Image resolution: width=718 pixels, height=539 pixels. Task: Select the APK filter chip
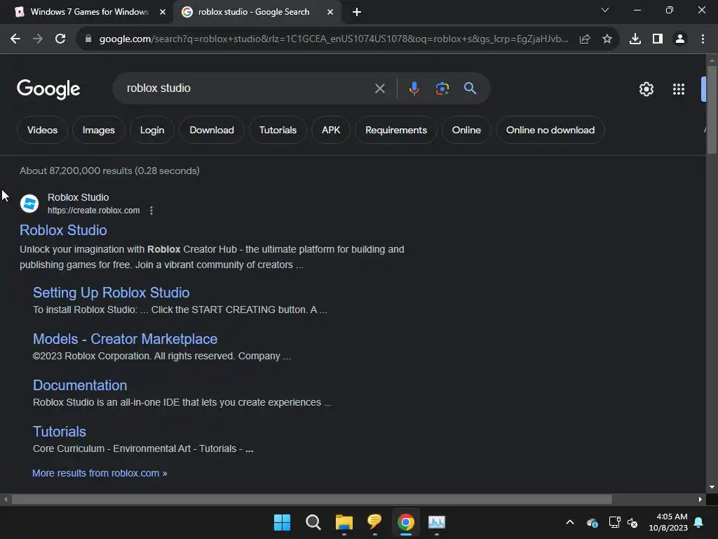331,130
